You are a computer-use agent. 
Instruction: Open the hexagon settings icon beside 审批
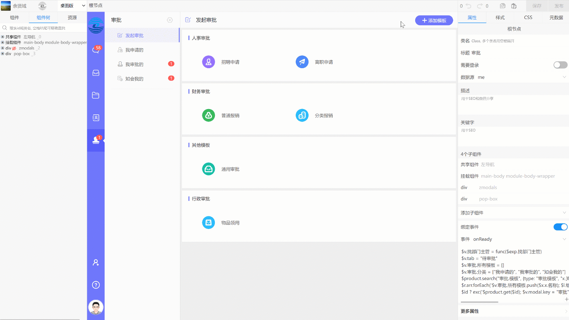(x=170, y=20)
